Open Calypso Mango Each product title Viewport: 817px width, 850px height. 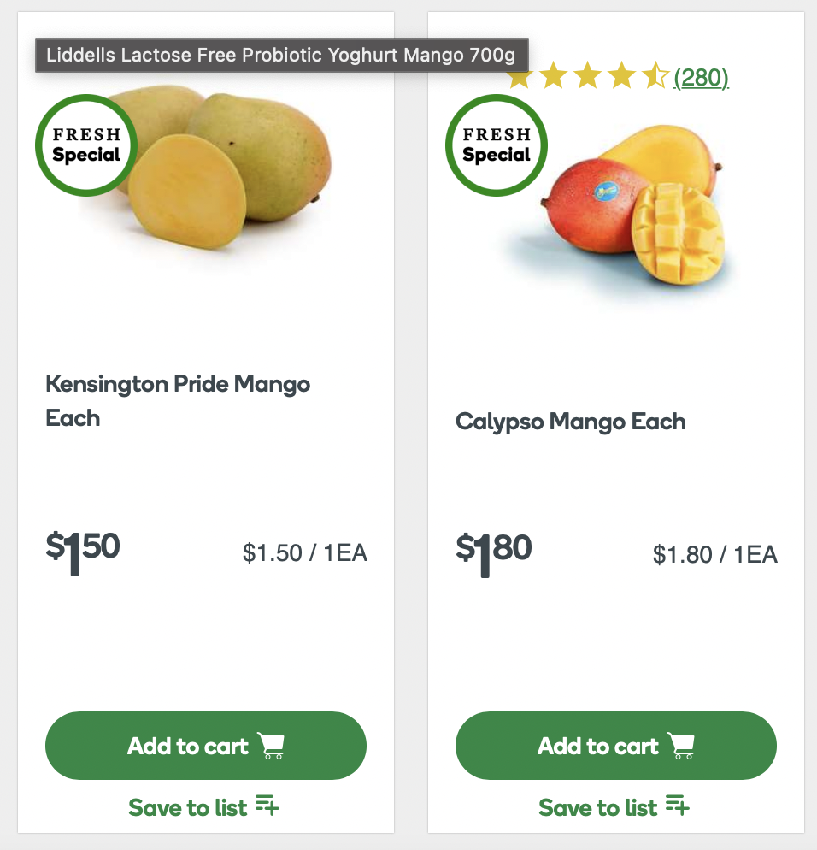(x=570, y=422)
